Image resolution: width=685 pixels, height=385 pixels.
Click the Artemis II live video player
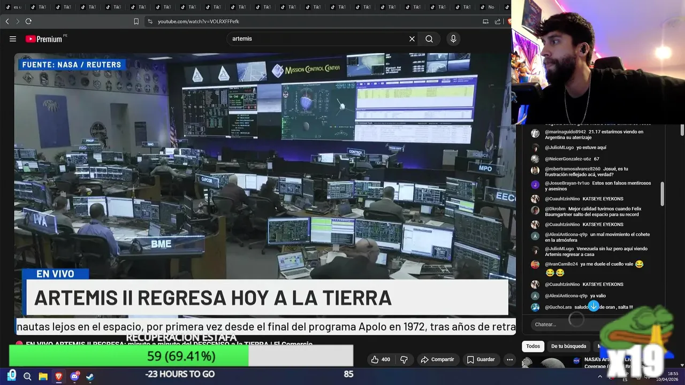point(265,194)
